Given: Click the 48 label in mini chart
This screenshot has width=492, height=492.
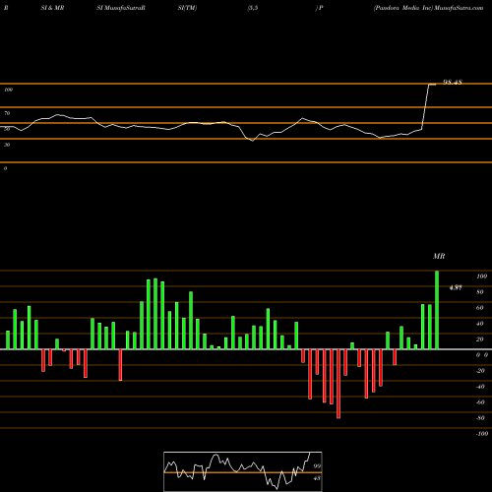Looking at the screenshot, I should 317,478.
